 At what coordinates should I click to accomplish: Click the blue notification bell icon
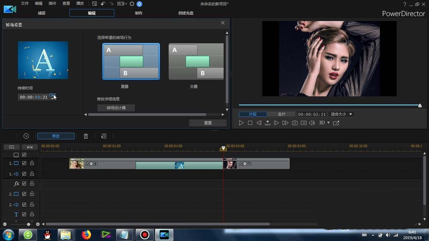[139, 4]
